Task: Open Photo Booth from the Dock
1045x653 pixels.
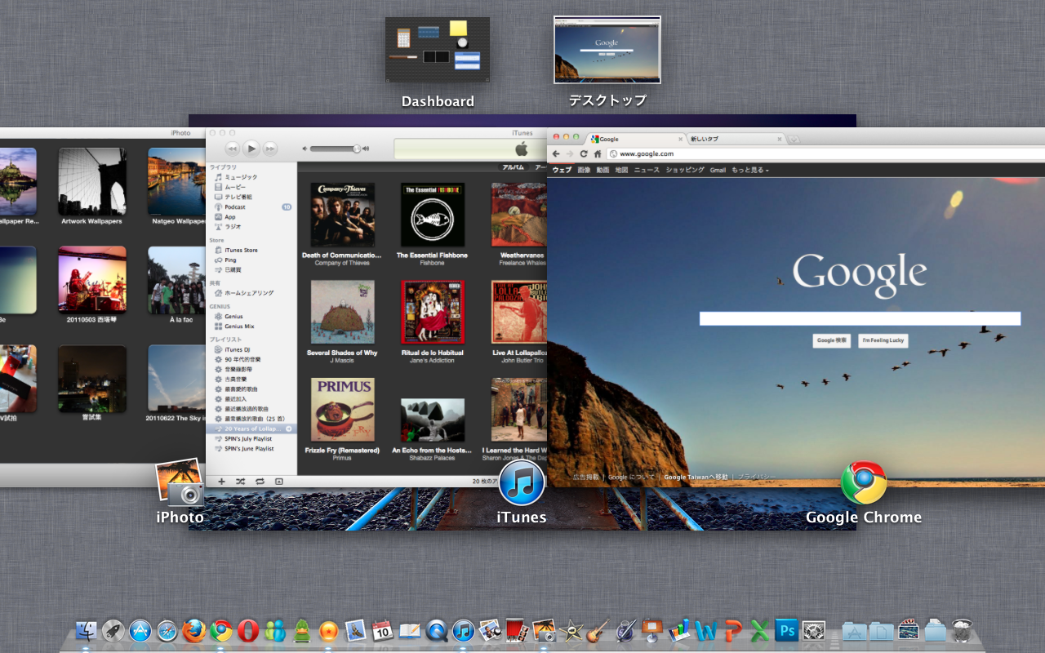Action: 517,630
